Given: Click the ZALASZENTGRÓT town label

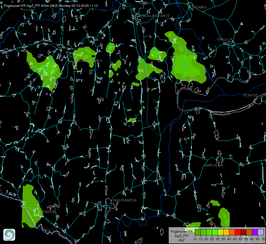Looking at the screenshot, I should coord(155,16).
